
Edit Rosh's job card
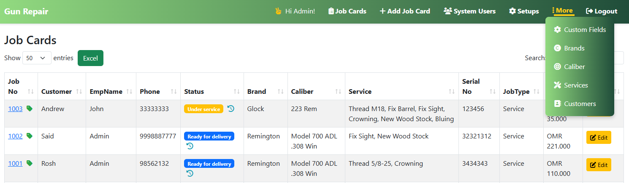[599, 165]
